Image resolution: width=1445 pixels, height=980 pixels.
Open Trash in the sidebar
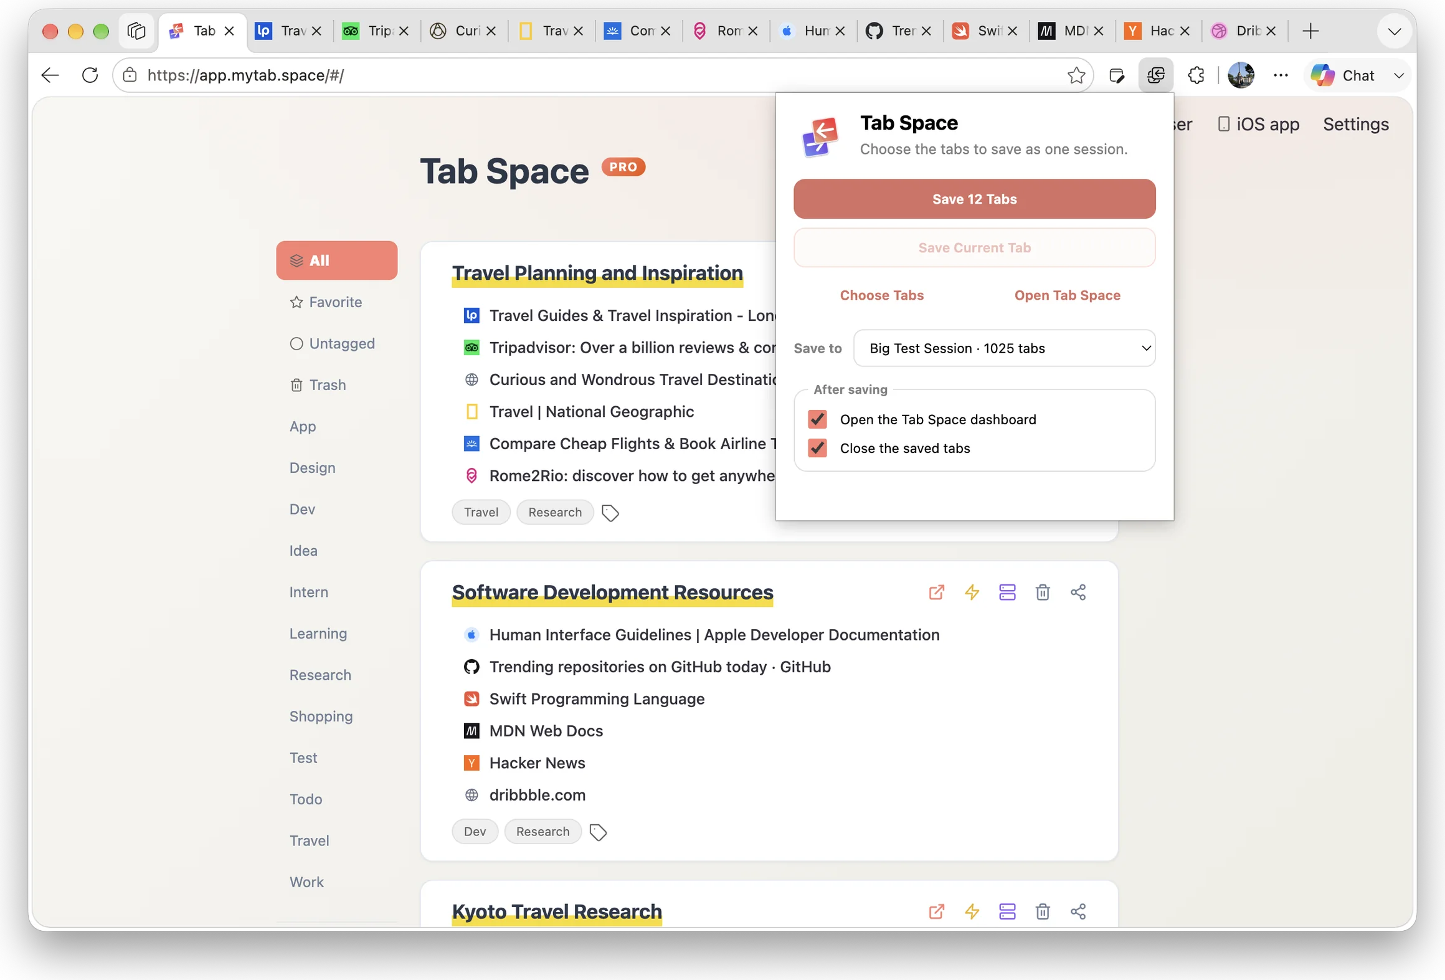[318, 385]
